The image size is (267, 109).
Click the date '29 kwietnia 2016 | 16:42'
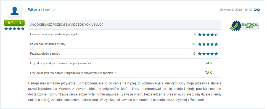click(236, 10)
